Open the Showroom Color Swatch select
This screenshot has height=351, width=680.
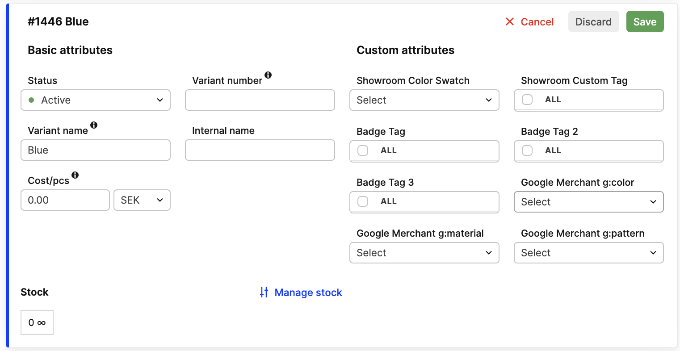tap(424, 100)
